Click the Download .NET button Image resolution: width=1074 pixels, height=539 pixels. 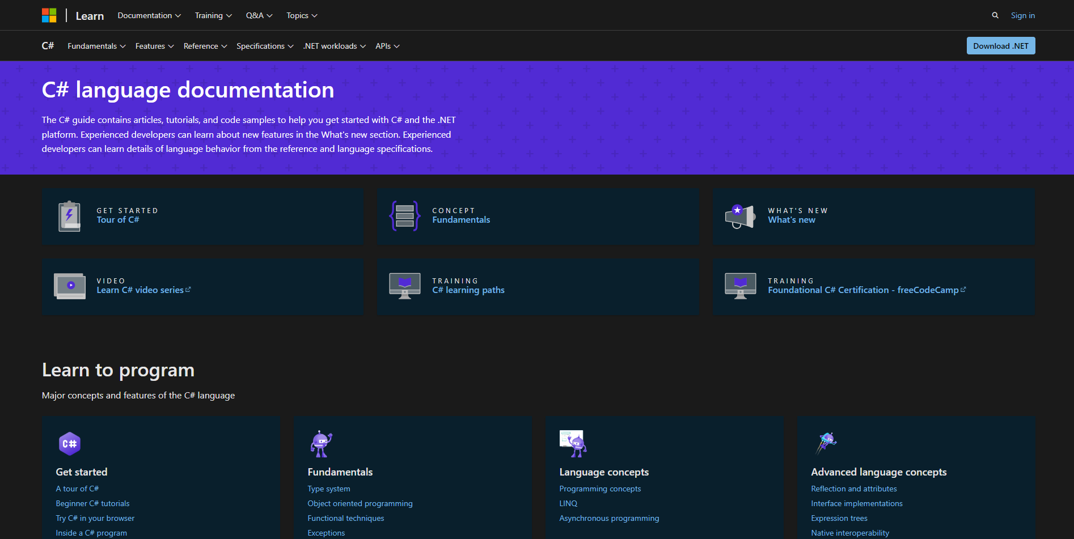pos(1001,46)
